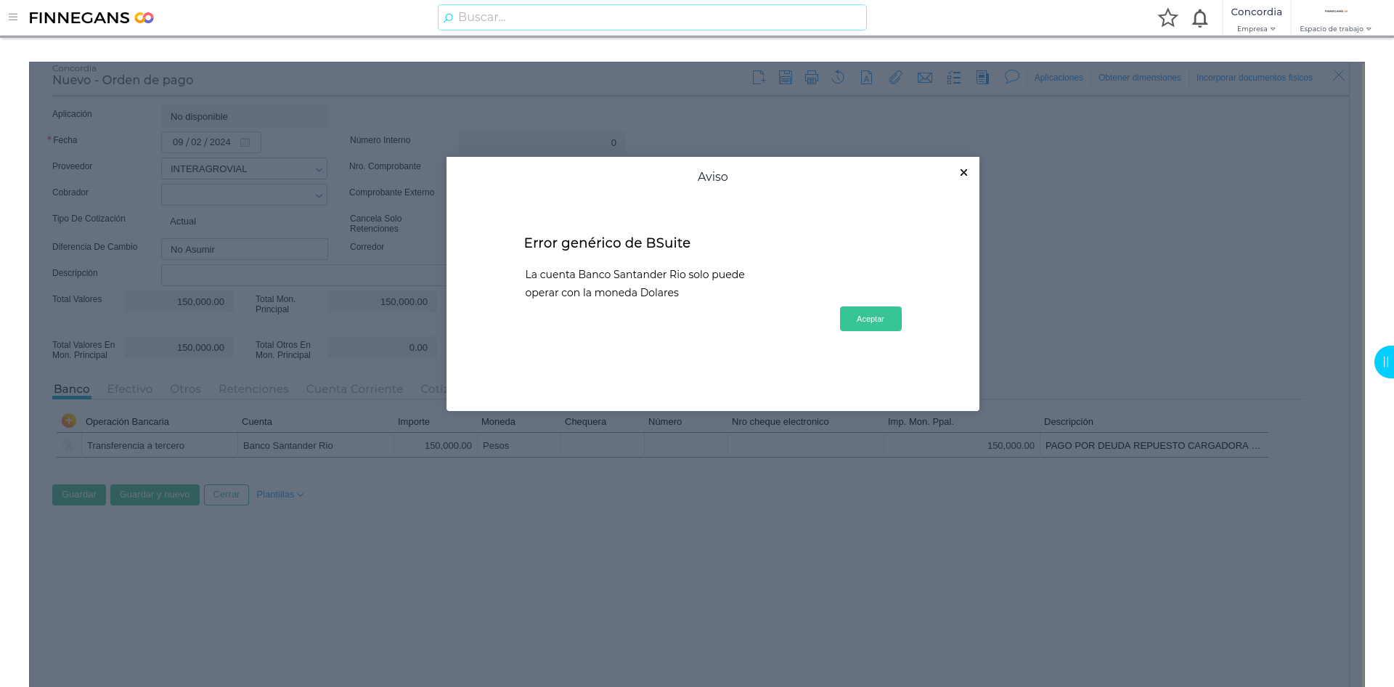1394x687 pixels.
Task: Click the Importe 150,000.00 cell in table
Action: click(x=436, y=446)
